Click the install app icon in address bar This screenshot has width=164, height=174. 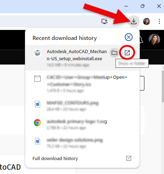click(104, 21)
